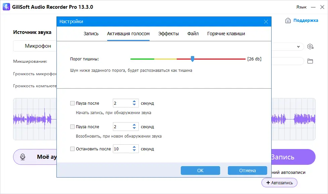Close the Настройки dialog with its X

(266, 21)
